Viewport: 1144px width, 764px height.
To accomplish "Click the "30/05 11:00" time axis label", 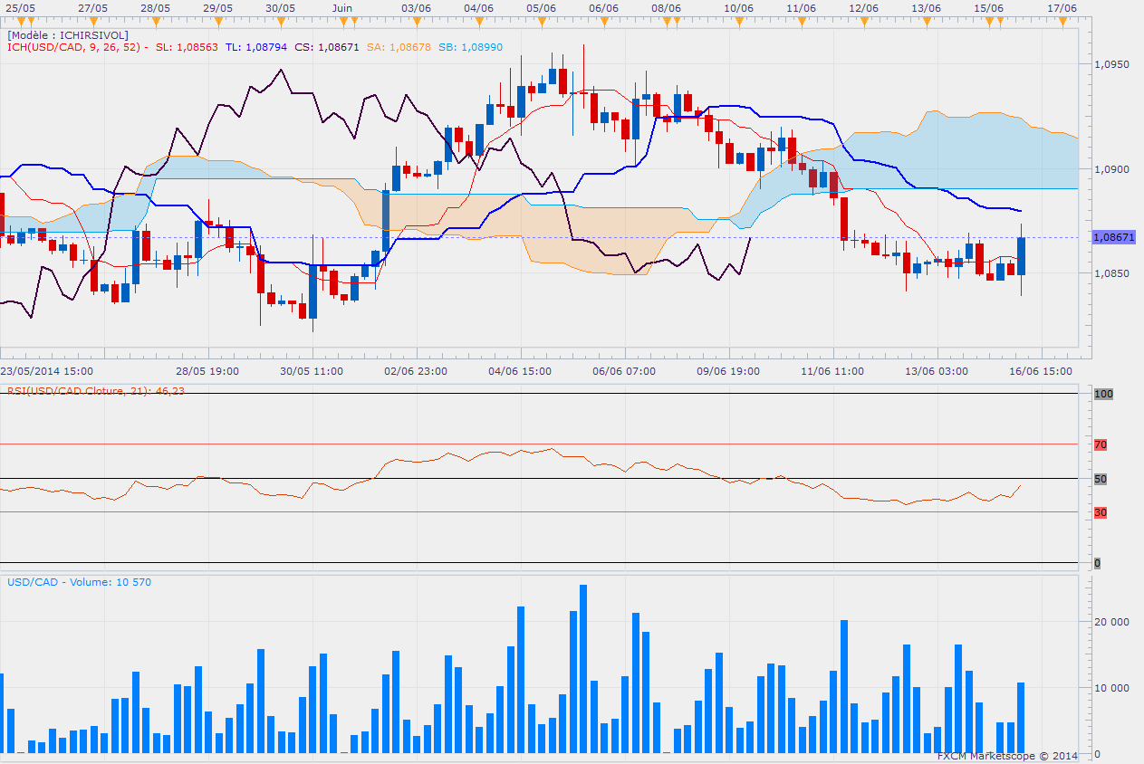I will 312,371.
